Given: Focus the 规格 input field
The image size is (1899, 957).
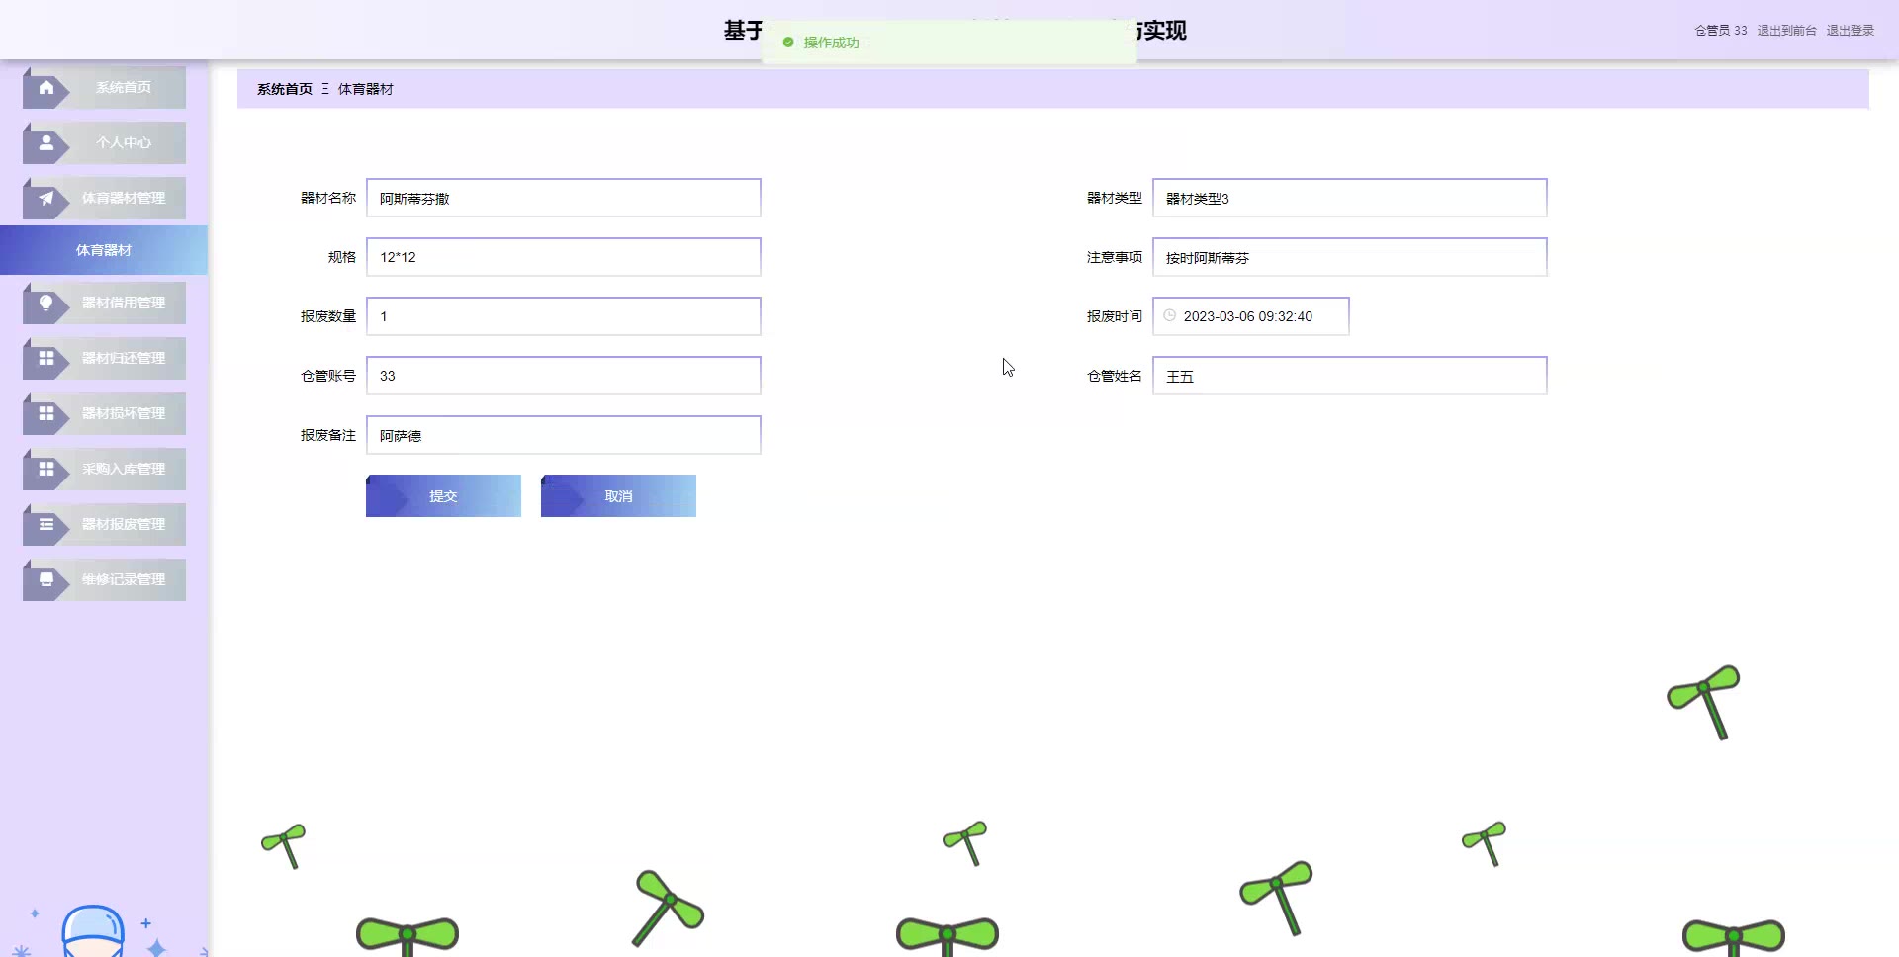Looking at the screenshot, I should [564, 257].
